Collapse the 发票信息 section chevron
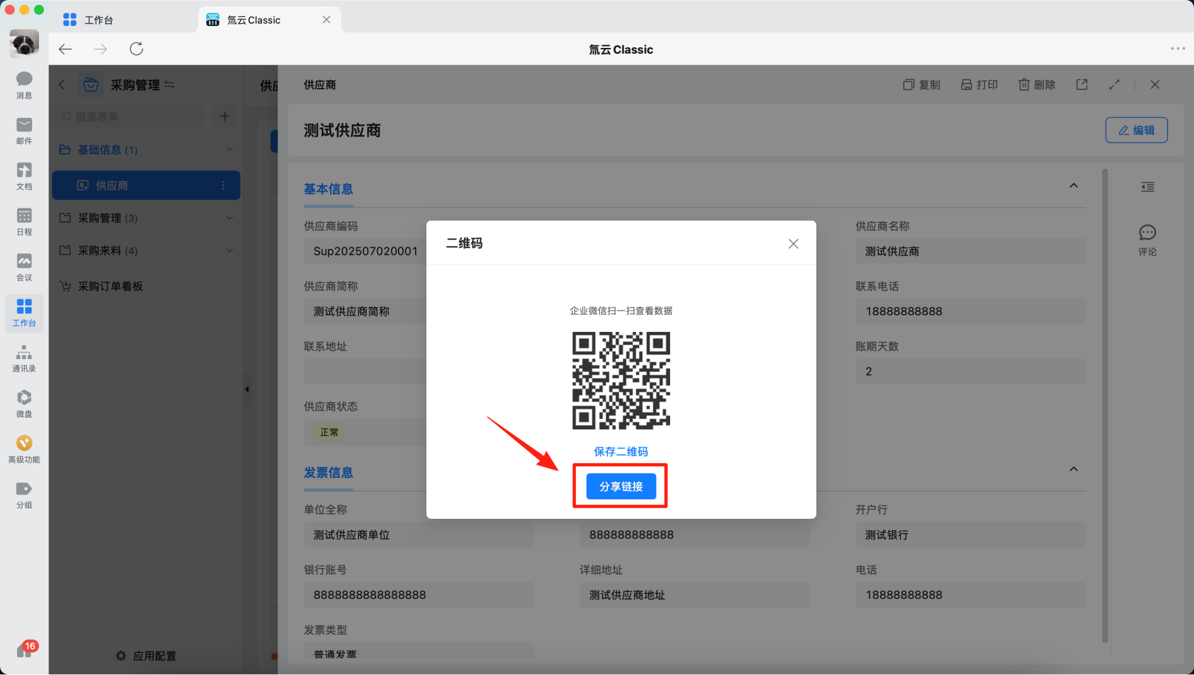 1073,469
